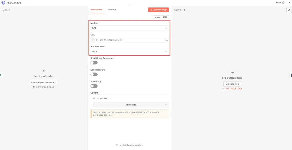
Task: Toggle Send Headers switch
Action: coord(94,74)
